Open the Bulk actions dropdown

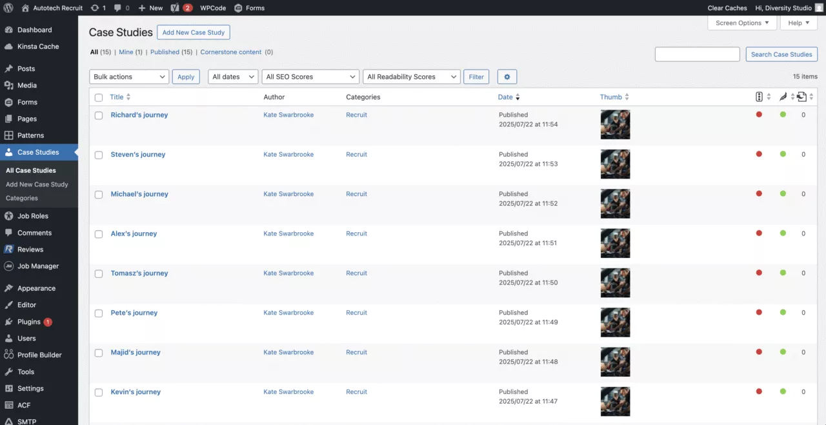pyautogui.click(x=129, y=77)
